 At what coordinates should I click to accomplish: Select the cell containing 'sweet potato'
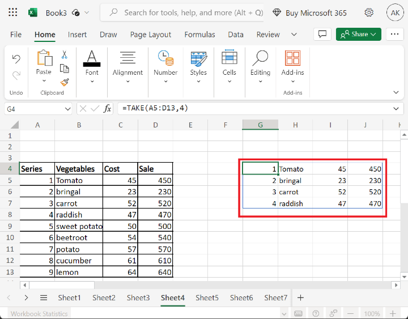[x=79, y=226]
